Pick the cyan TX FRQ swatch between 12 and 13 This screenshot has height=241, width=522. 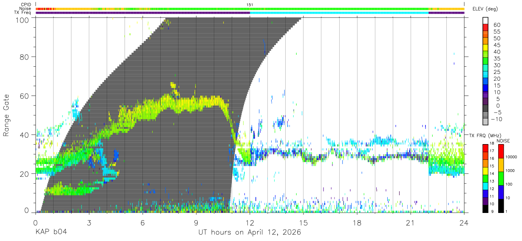point(485,186)
